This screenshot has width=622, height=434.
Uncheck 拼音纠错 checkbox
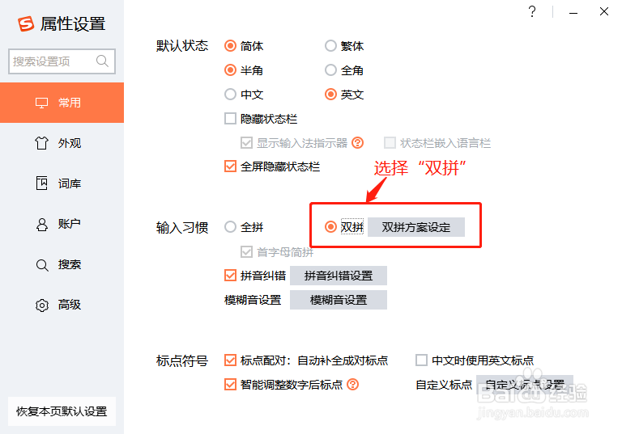click(231, 276)
